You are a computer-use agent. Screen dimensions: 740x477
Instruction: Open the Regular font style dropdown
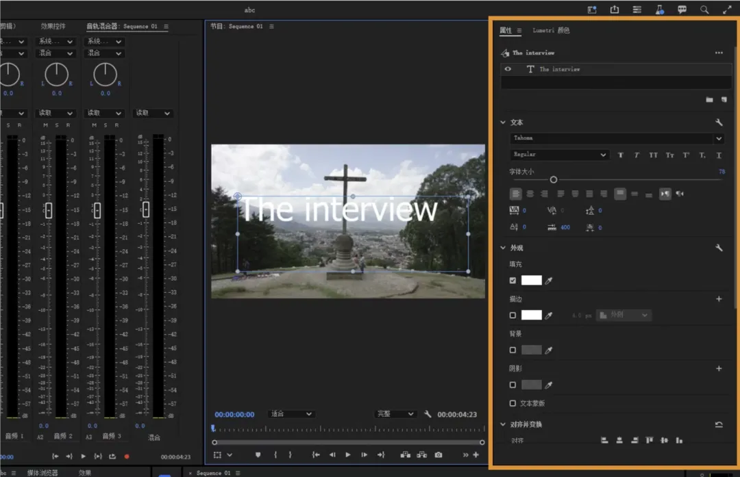click(x=560, y=155)
